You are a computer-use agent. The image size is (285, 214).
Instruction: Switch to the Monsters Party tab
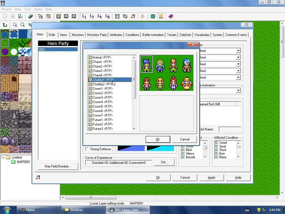97,35
